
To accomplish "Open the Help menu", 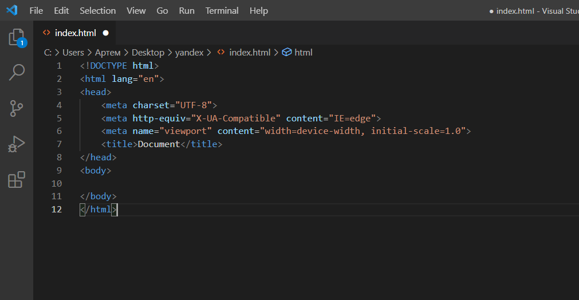I will 259,11.
